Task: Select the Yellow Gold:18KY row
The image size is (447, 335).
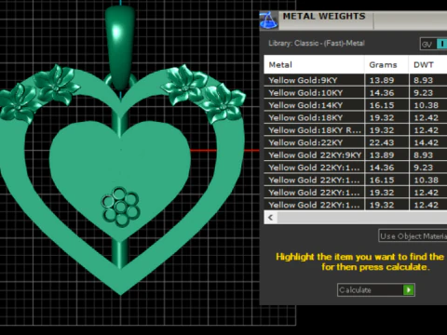Action: pos(356,117)
